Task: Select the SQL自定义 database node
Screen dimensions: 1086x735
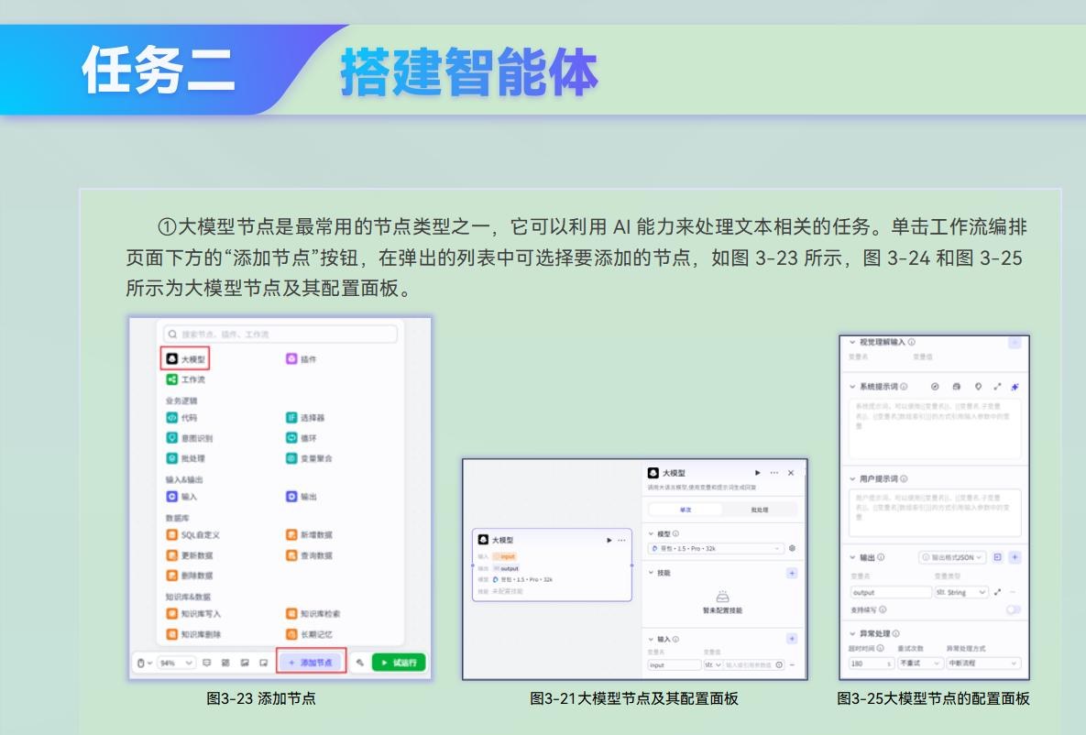Action: click(x=193, y=535)
